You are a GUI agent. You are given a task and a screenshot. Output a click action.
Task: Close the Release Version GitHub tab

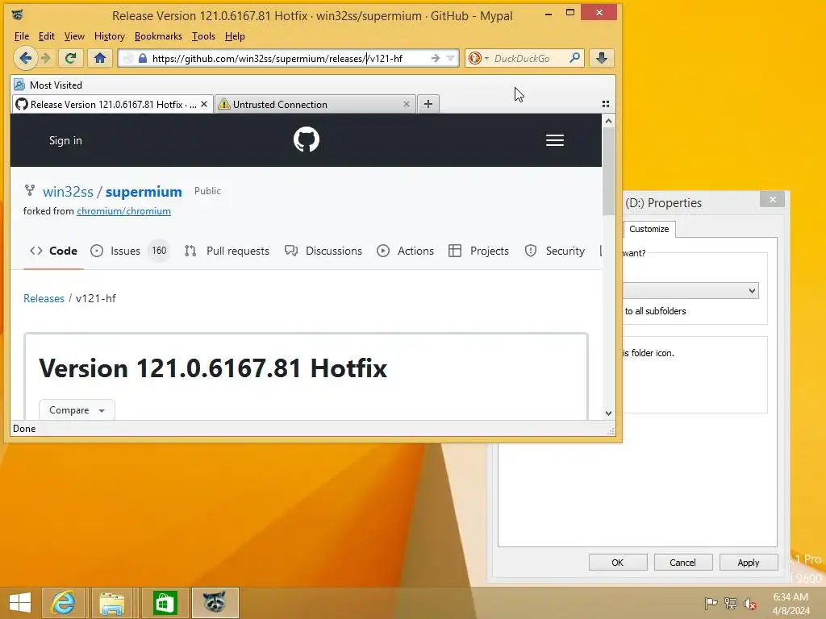coord(204,104)
